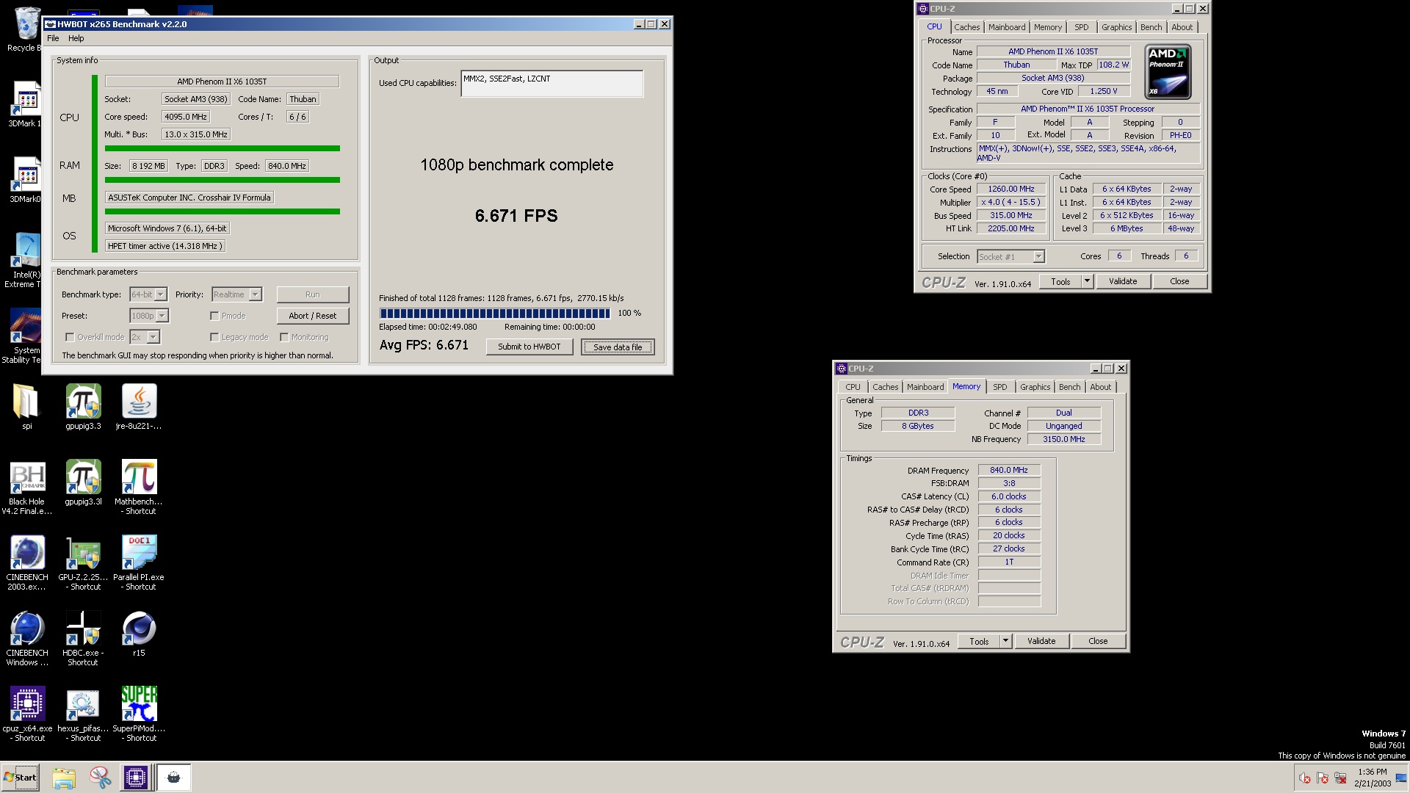Image resolution: width=1410 pixels, height=793 pixels.
Task: Switch to CPU tab in lower CPU-Z window
Action: (853, 387)
